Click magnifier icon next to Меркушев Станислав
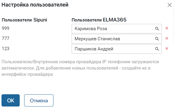 [x=157, y=39]
